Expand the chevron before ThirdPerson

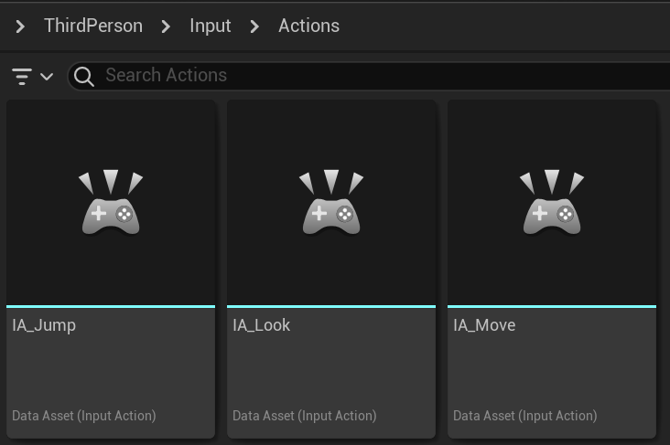tap(20, 26)
